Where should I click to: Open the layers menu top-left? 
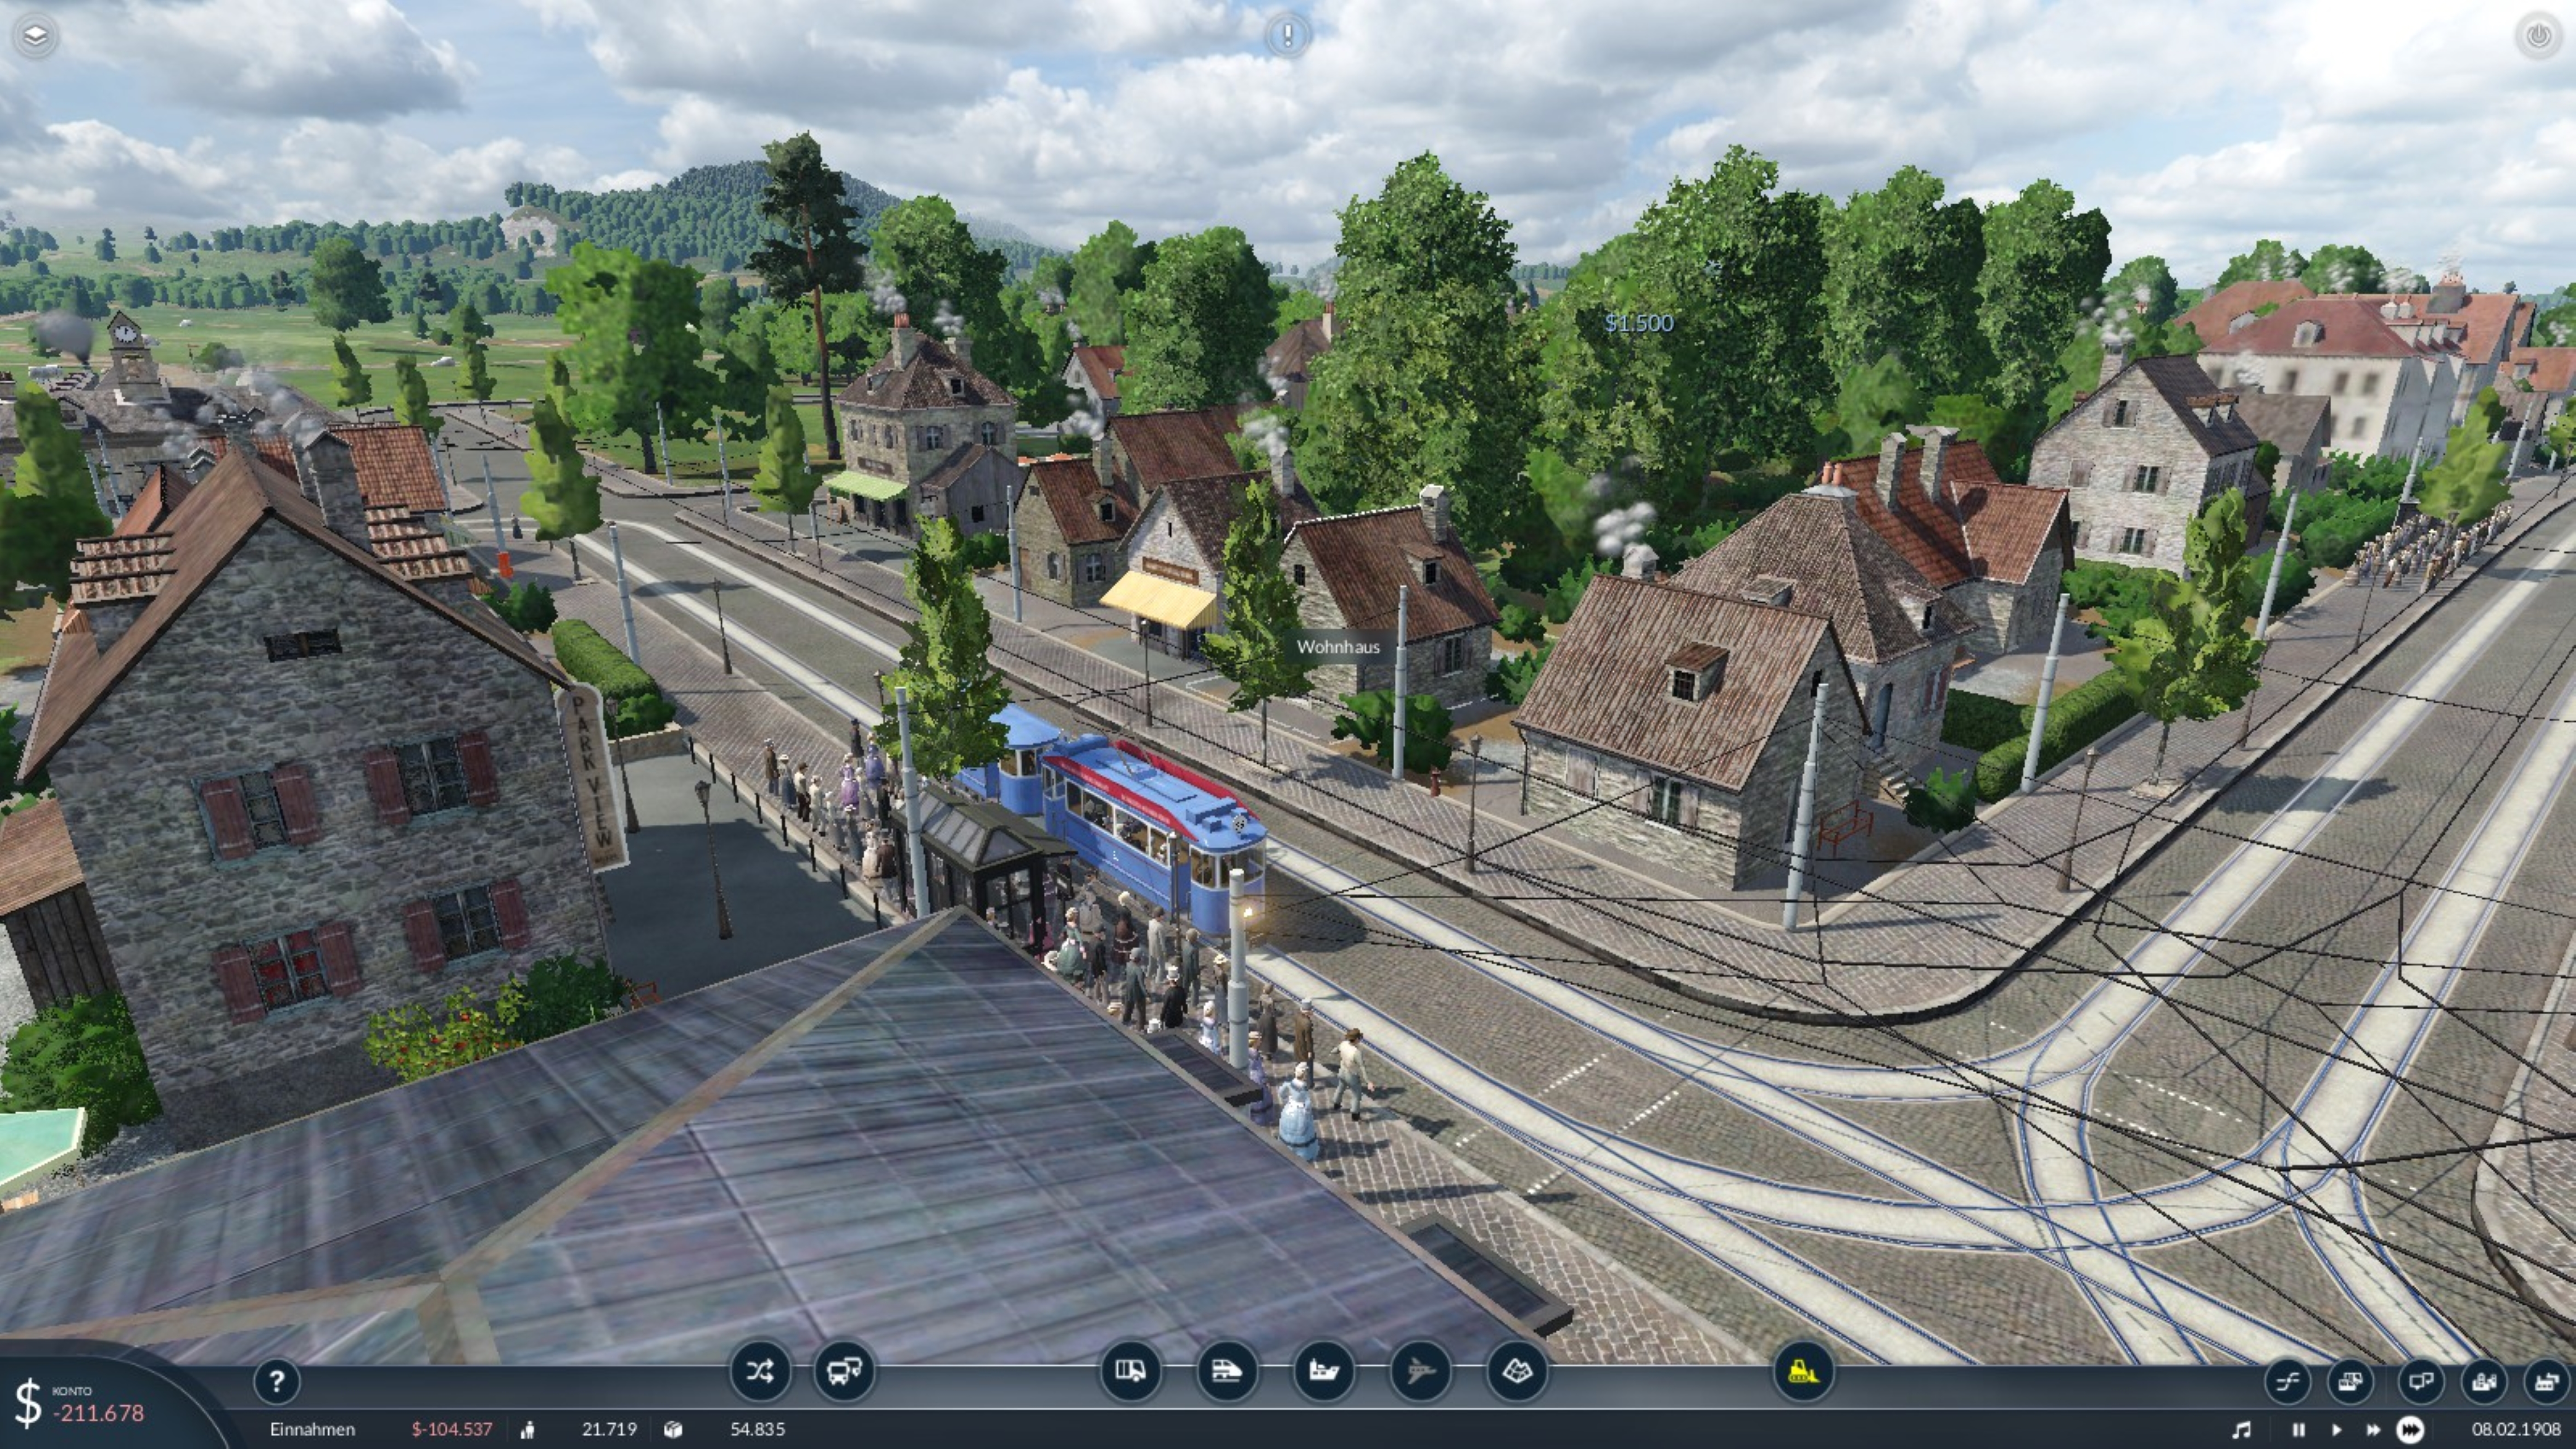[x=35, y=36]
